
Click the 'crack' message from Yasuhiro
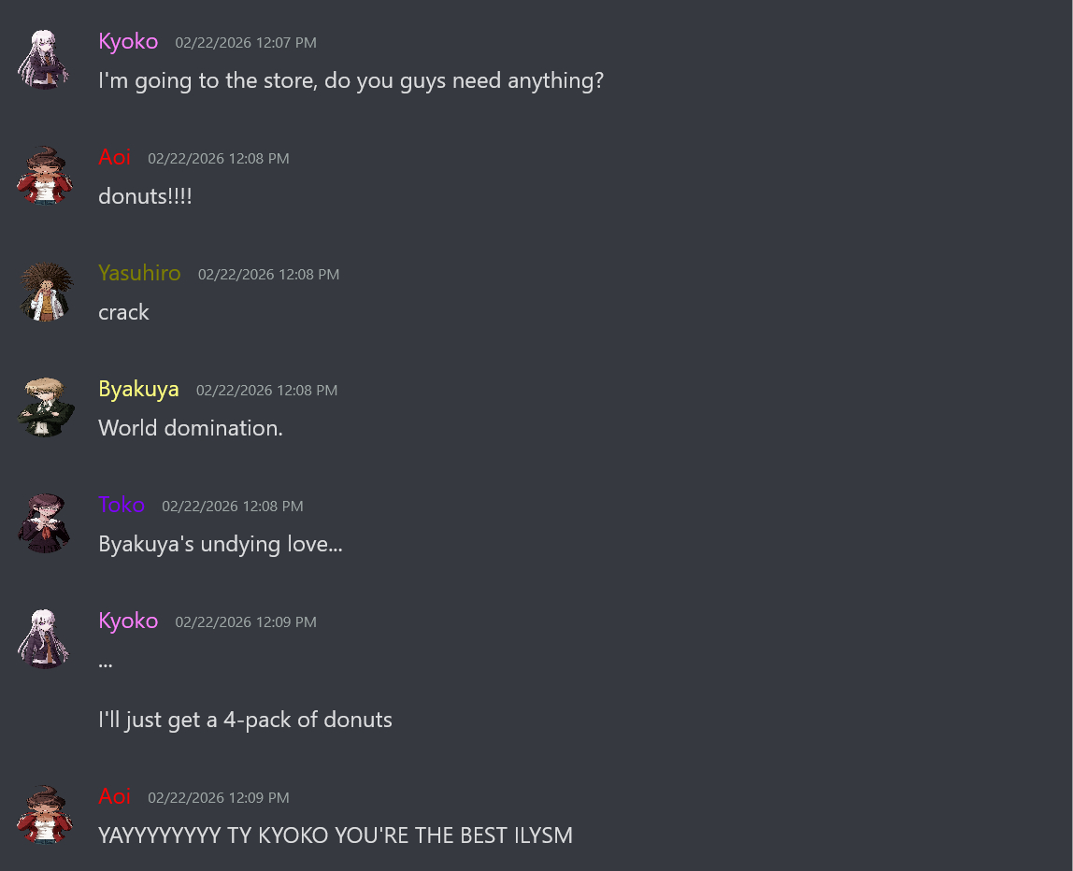coord(123,313)
